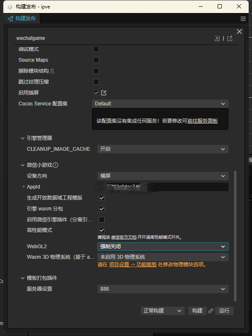Uncheck 生成开放数据域工程模版 checkbox
Screen dimensions: 252x336
102,198
